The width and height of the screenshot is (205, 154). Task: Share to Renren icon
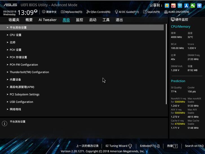tap(186, 6)
